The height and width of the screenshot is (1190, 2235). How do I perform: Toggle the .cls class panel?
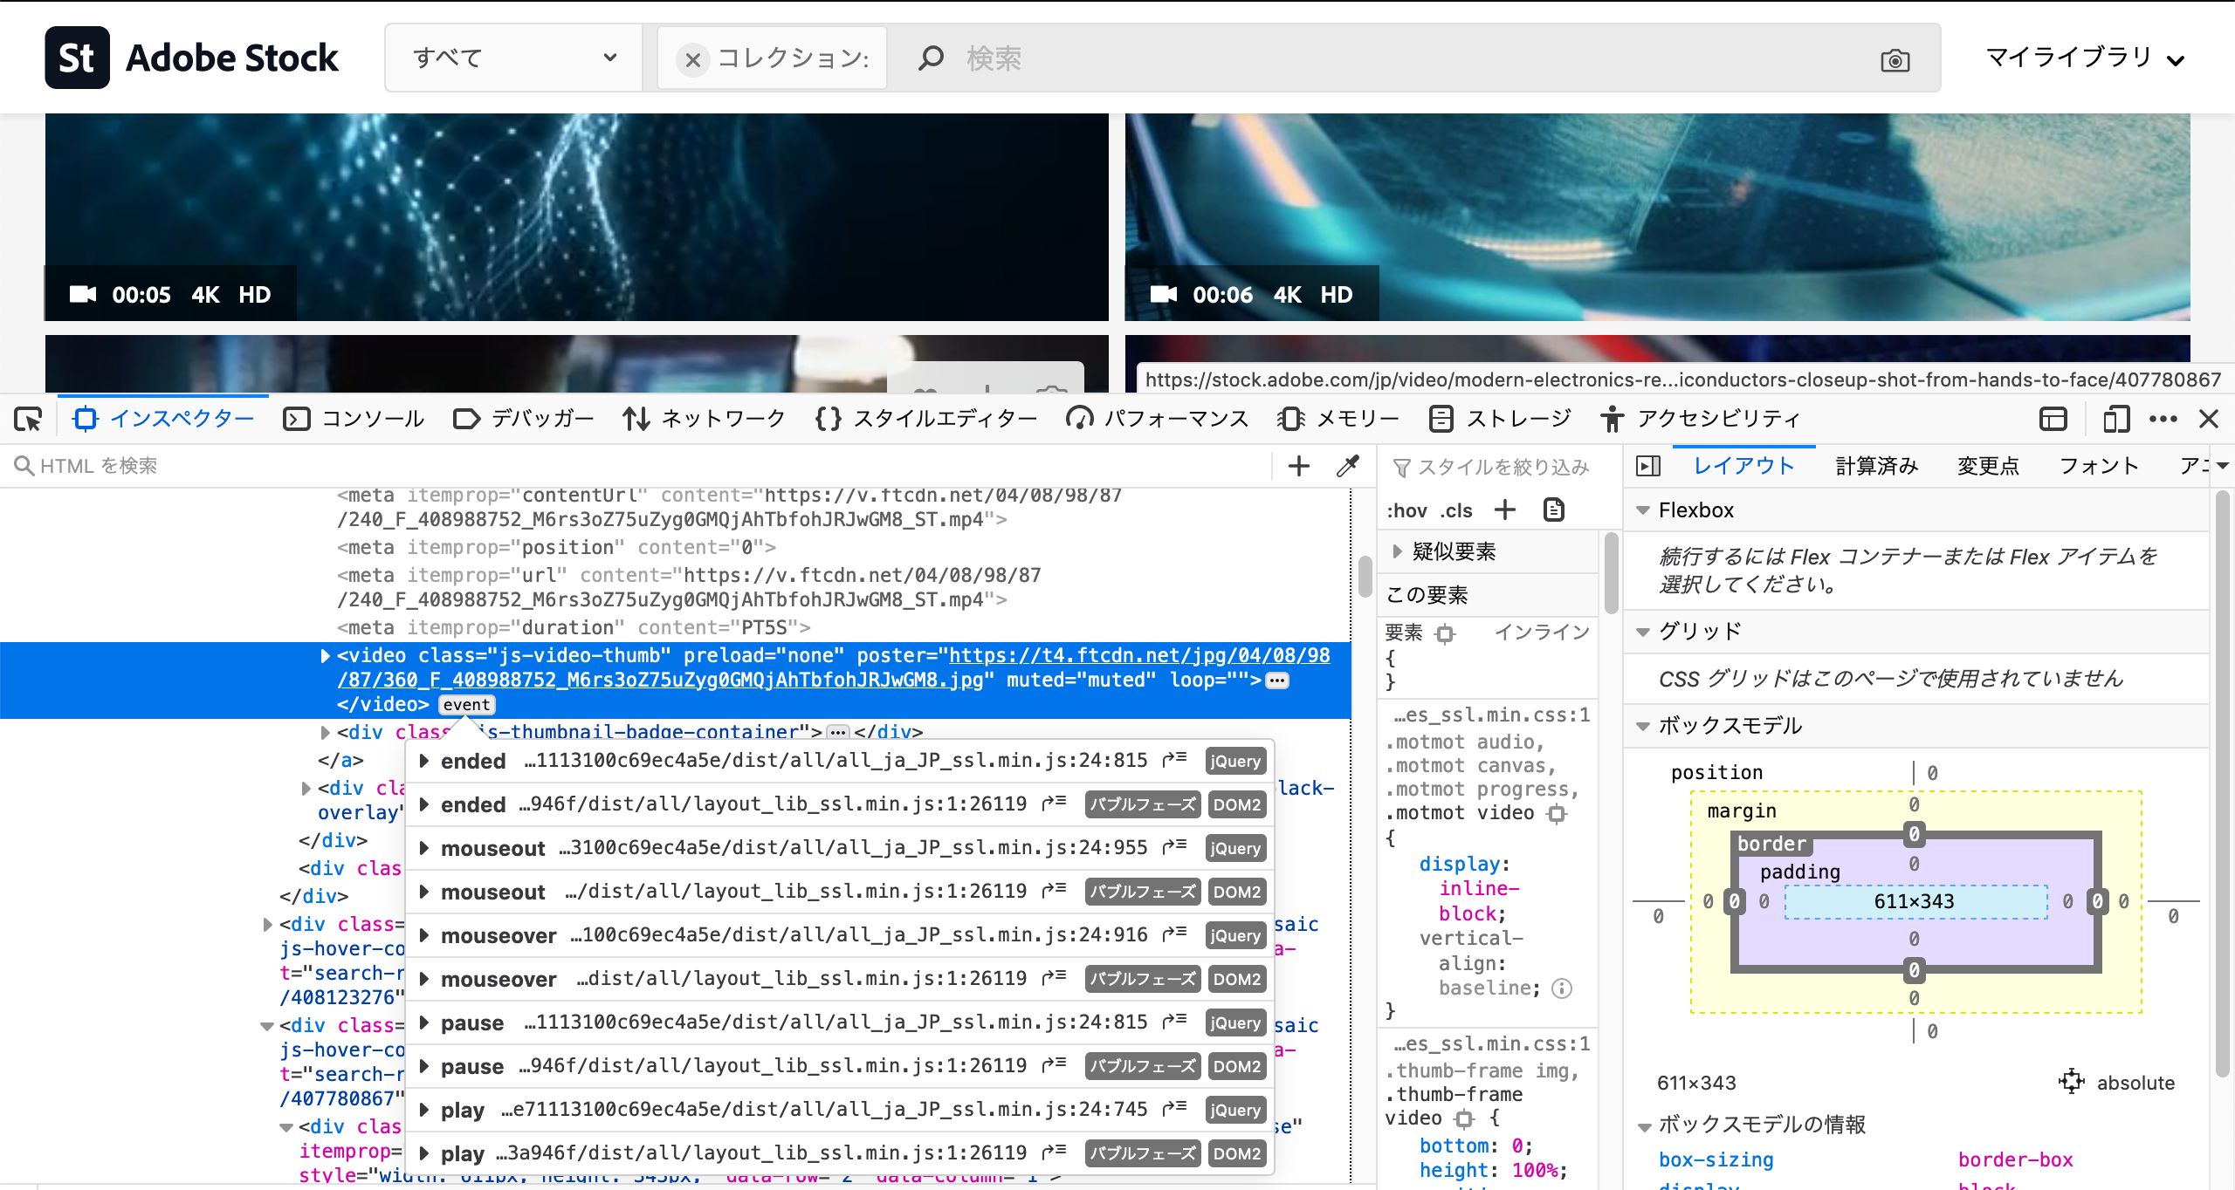[1456, 510]
